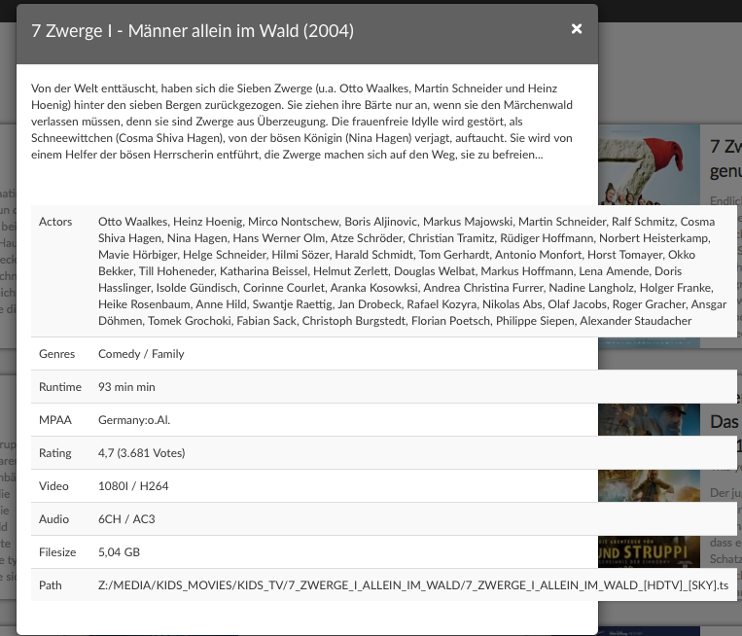Click the 'Germany:o.Al.' MPAA value
The height and width of the screenshot is (636, 742).
pos(134,420)
